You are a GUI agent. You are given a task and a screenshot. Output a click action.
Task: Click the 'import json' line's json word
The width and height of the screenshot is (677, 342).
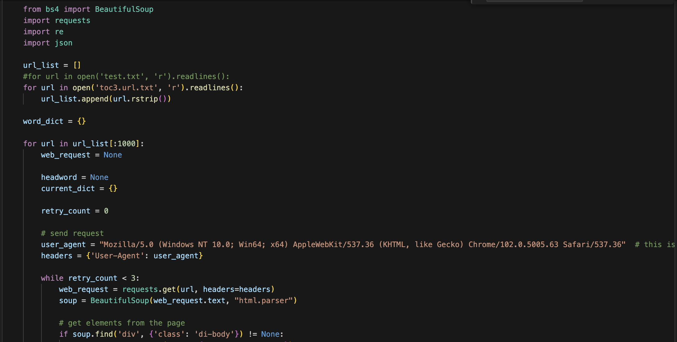(64, 43)
